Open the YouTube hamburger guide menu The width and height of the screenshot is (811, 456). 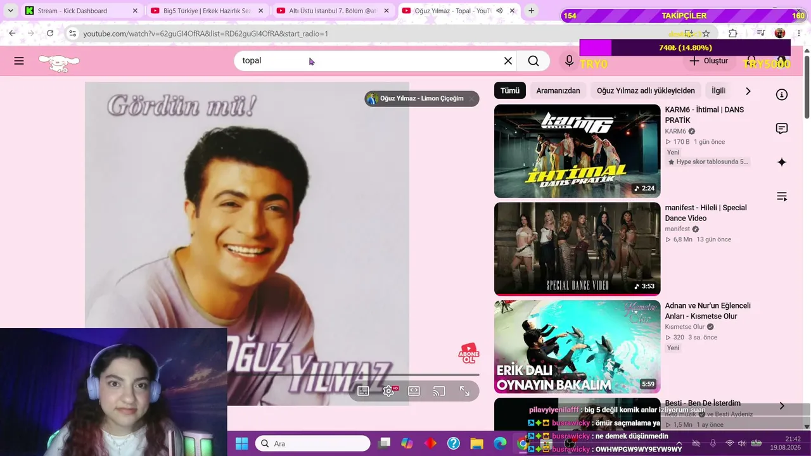pos(19,61)
